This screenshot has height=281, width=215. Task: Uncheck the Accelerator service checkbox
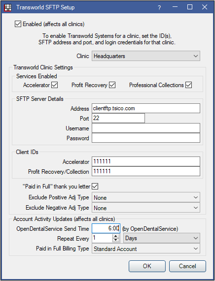pyautogui.click(x=55, y=85)
